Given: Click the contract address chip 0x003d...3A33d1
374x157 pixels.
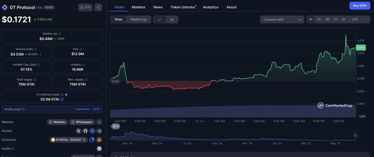Looking at the screenshot, I should 69,140.
